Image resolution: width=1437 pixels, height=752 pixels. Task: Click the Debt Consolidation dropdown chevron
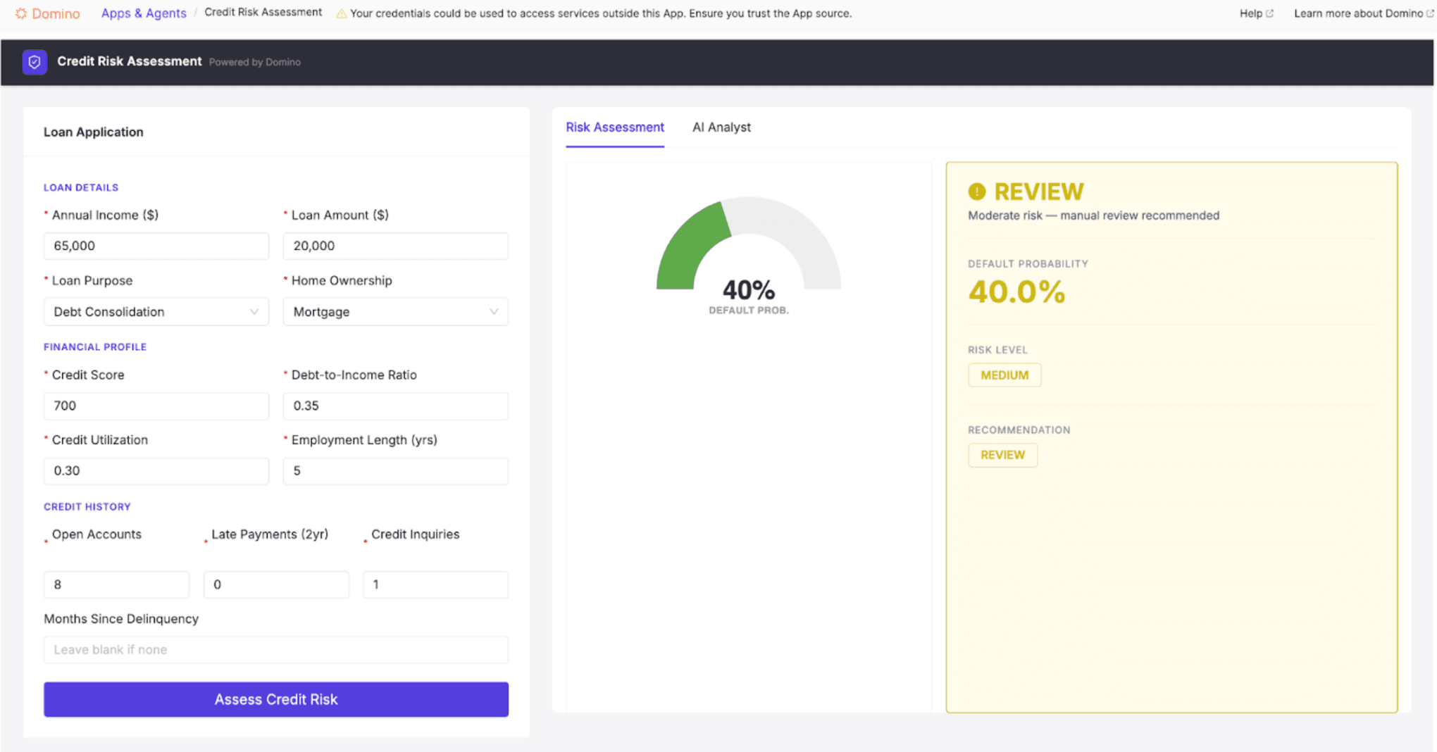coord(254,312)
